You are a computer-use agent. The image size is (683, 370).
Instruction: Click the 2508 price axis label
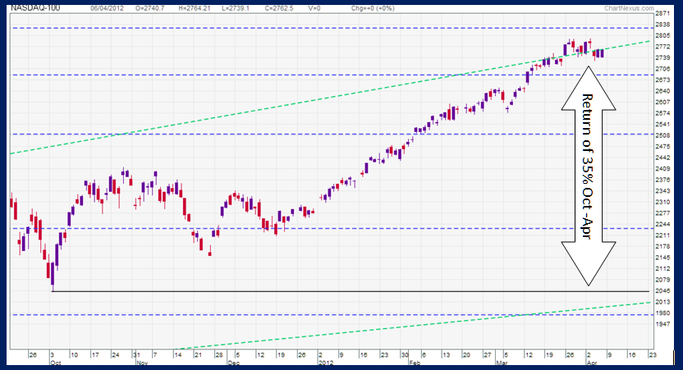(662, 135)
